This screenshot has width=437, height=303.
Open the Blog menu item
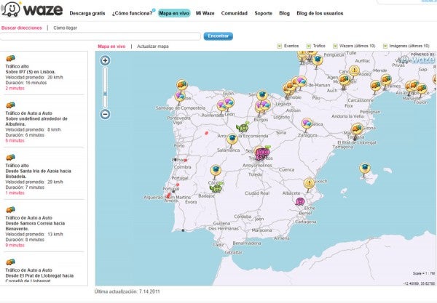[x=284, y=13]
